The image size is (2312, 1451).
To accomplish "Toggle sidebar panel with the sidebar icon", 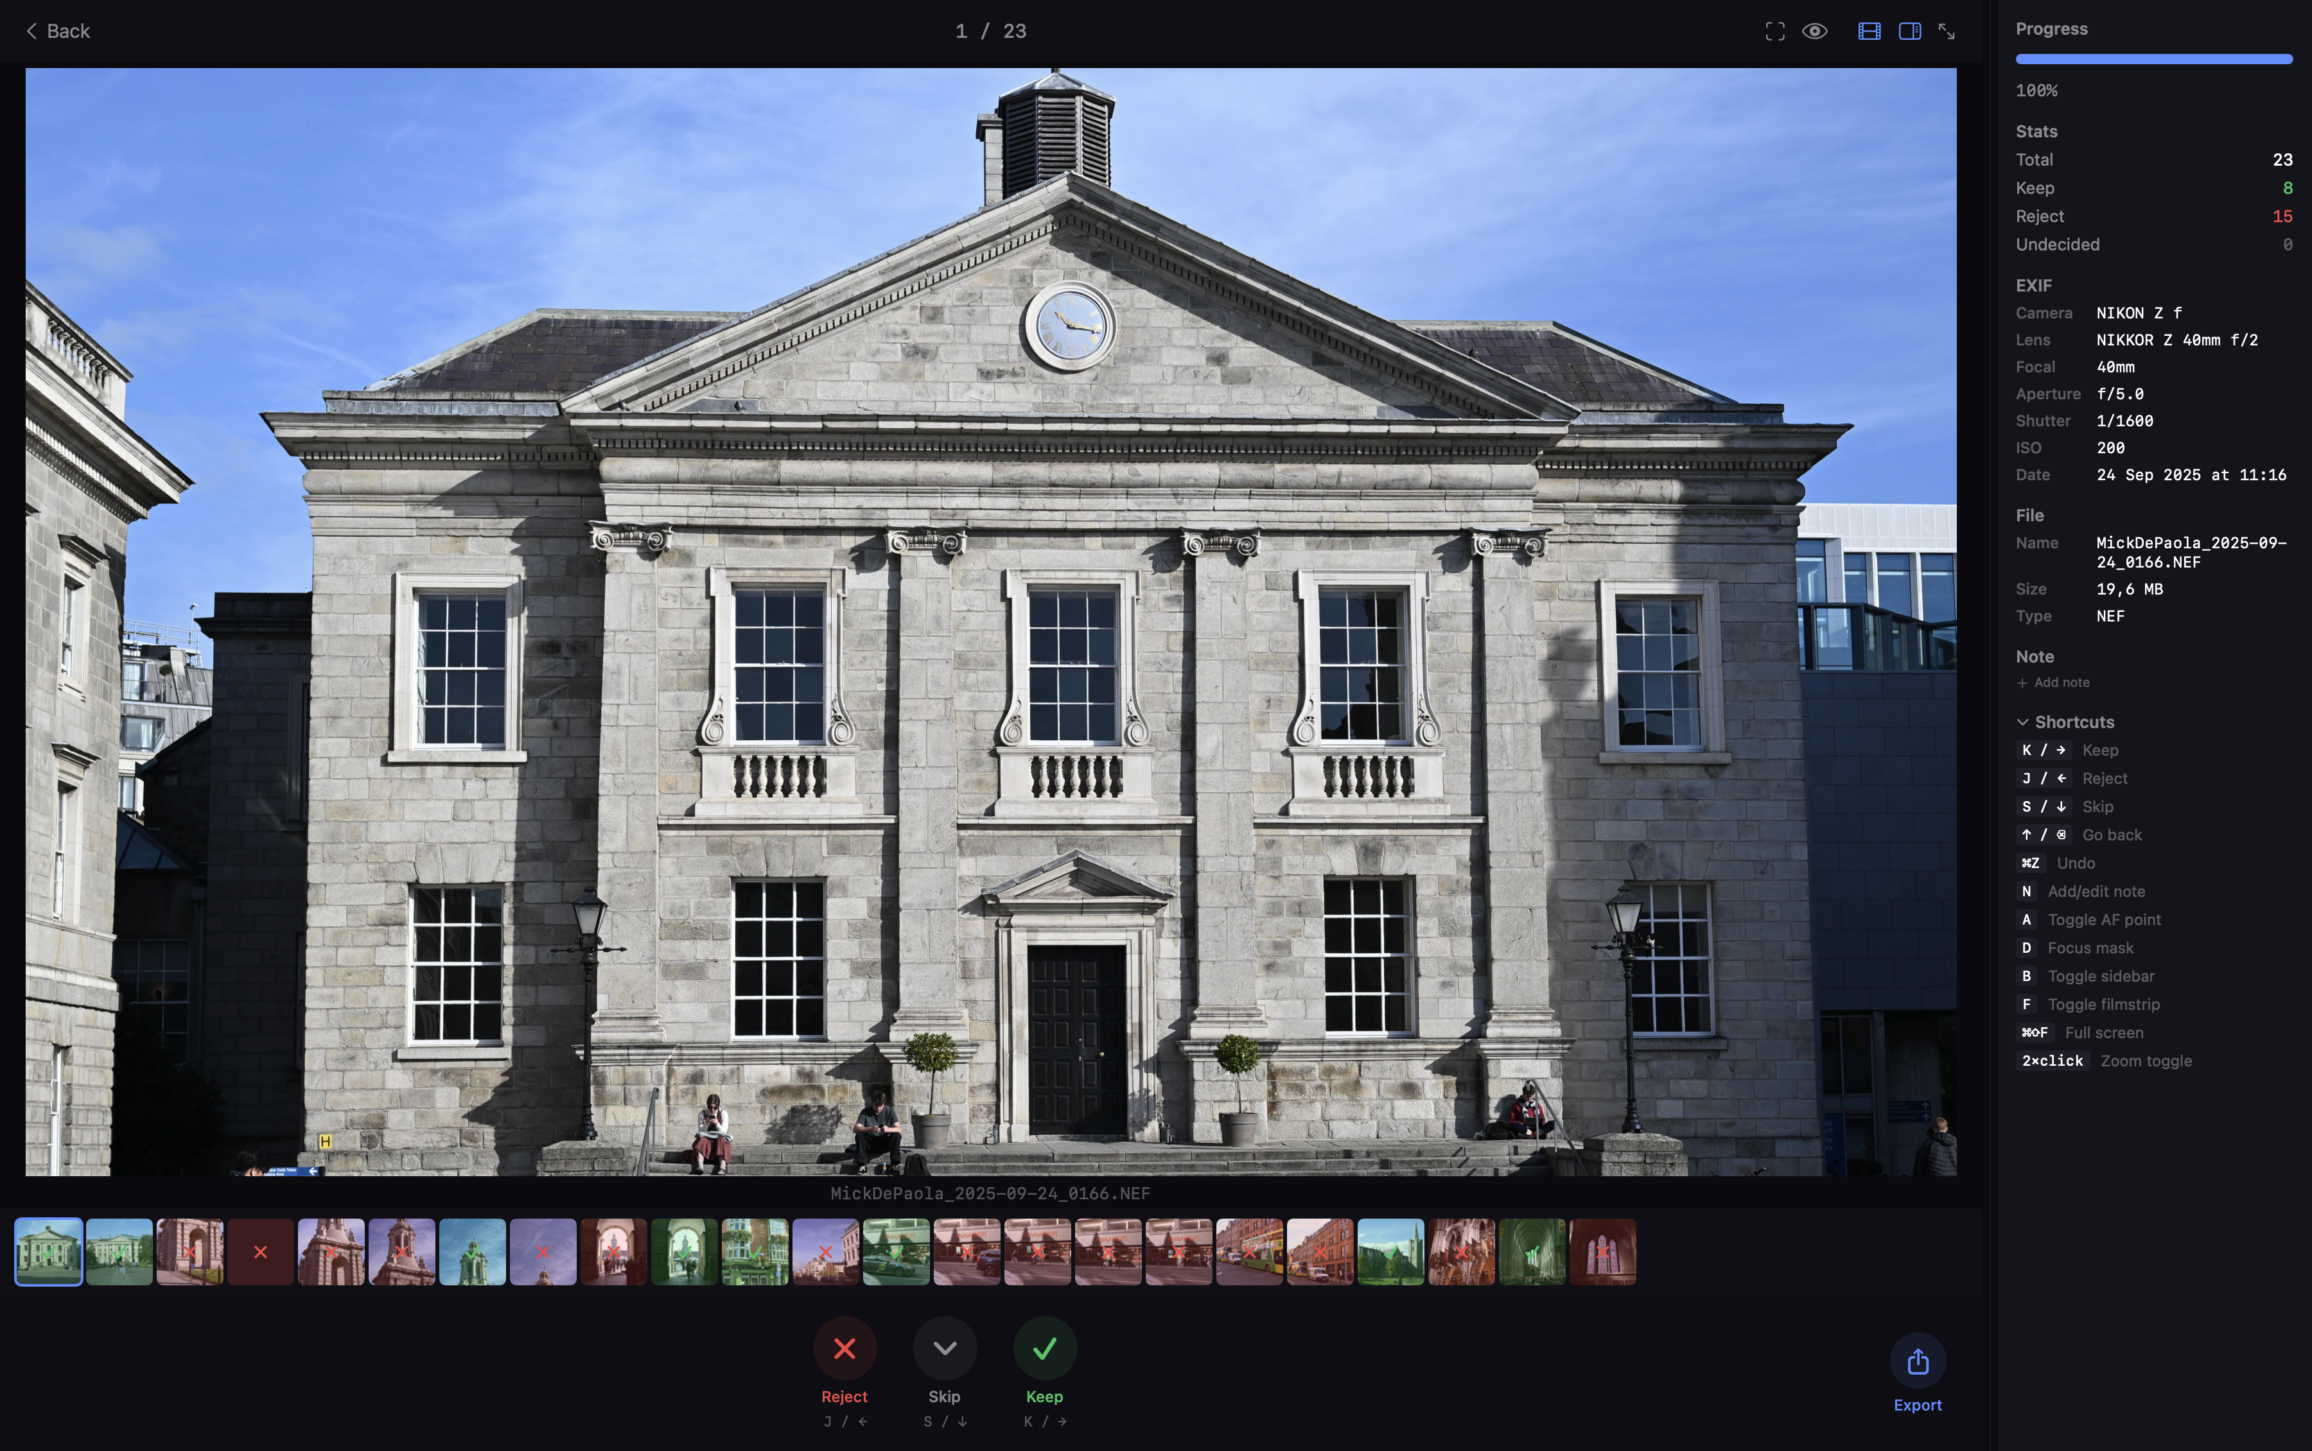I will (1909, 31).
